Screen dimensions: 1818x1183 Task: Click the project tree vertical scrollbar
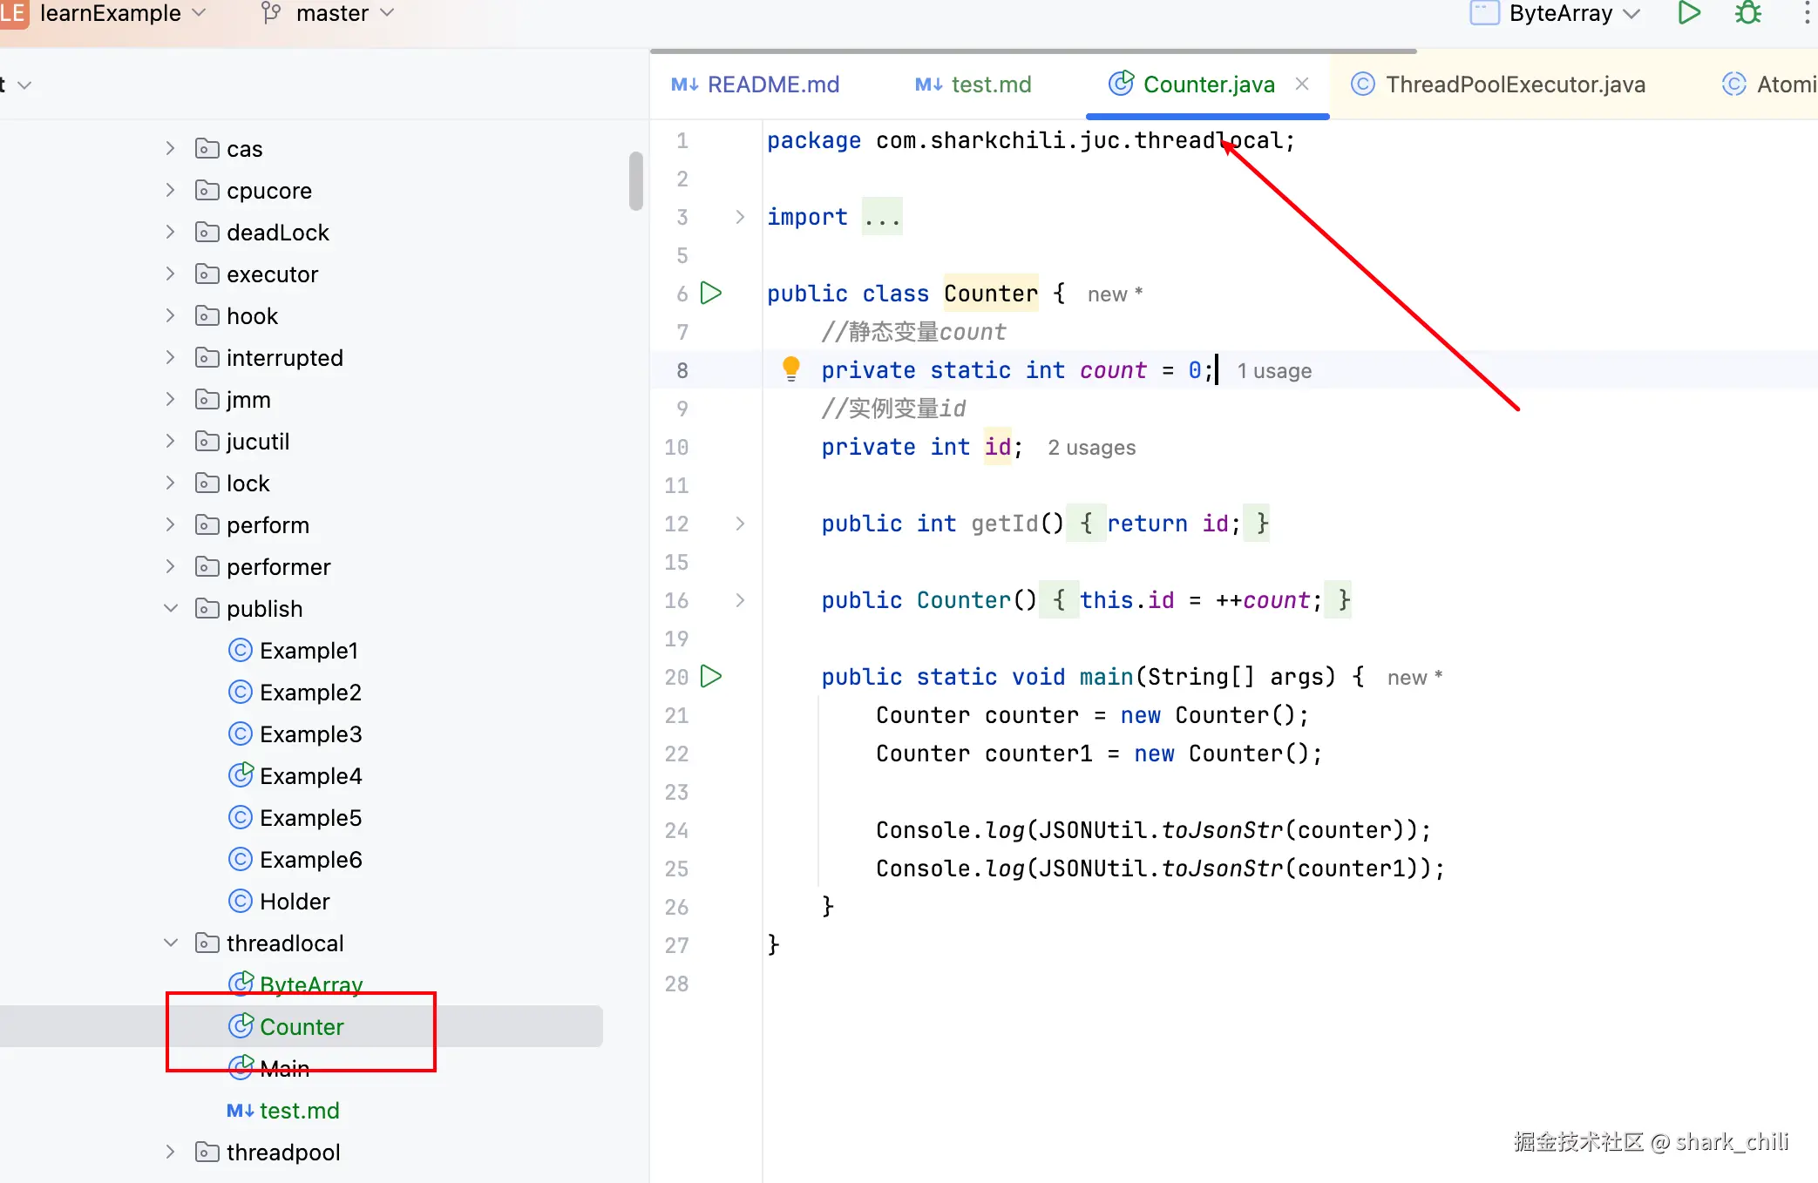pos(635,181)
